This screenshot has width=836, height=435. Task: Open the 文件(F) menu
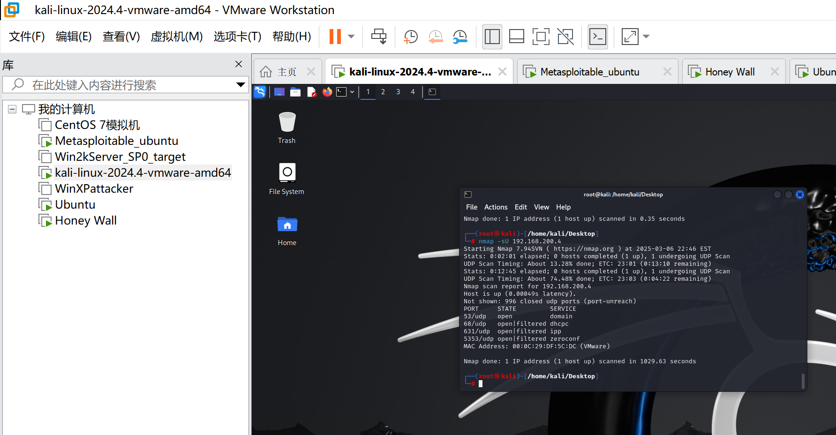coord(27,37)
